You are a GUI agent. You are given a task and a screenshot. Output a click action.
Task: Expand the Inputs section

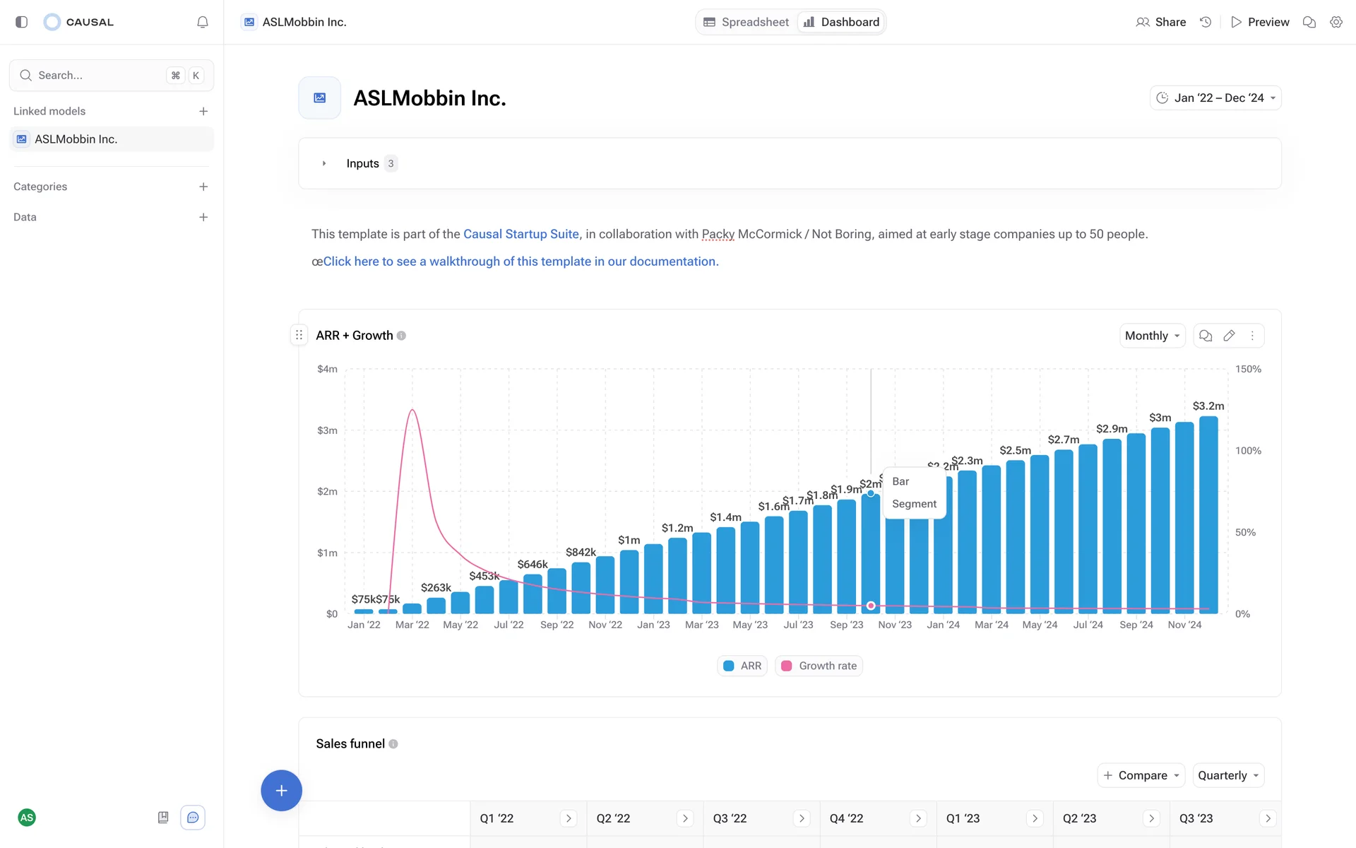pyautogui.click(x=324, y=163)
